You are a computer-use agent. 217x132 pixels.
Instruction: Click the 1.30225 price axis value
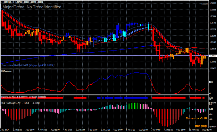click(213, 3)
